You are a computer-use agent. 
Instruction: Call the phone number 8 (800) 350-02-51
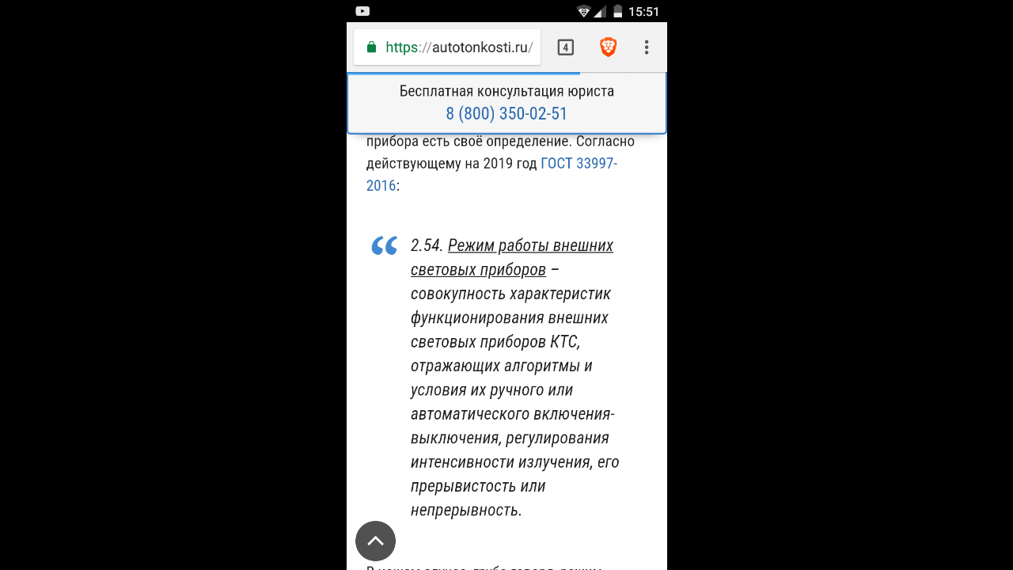506,114
